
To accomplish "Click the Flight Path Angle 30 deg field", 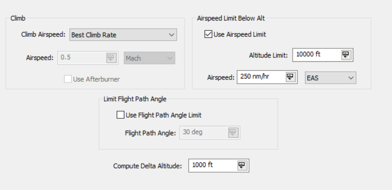I will coord(210,133).
